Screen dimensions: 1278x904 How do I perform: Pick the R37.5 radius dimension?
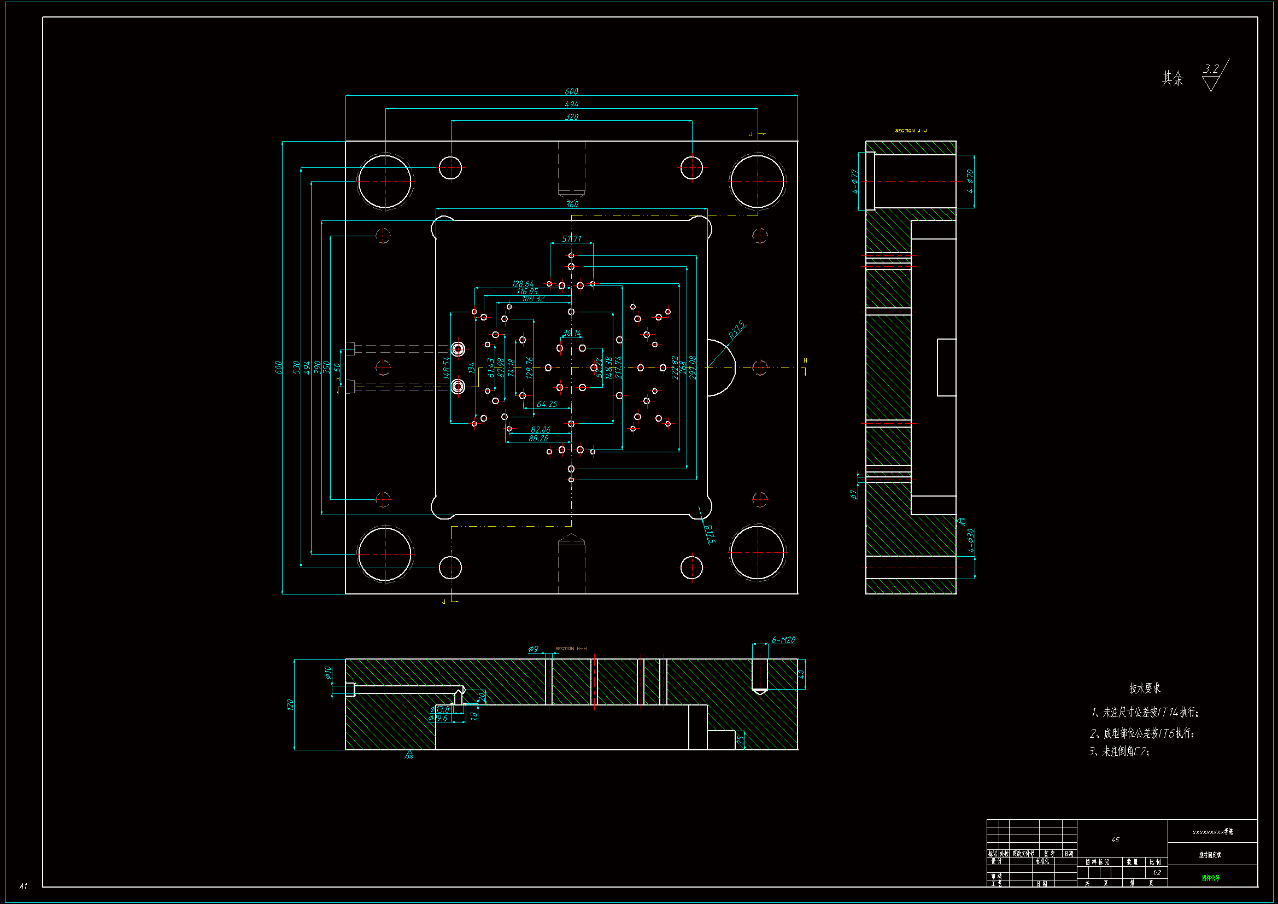[736, 330]
